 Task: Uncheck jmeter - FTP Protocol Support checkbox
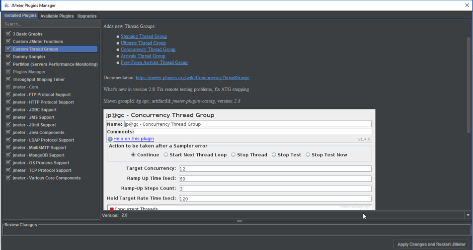8,94
